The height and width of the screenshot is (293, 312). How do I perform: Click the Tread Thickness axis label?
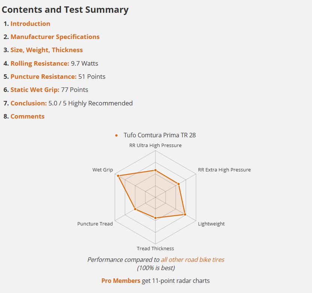[155, 248]
